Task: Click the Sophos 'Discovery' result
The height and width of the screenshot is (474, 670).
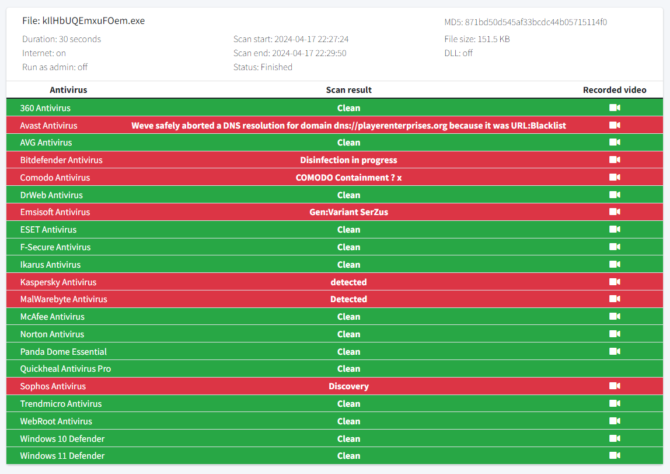Action: tap(348, 386)
